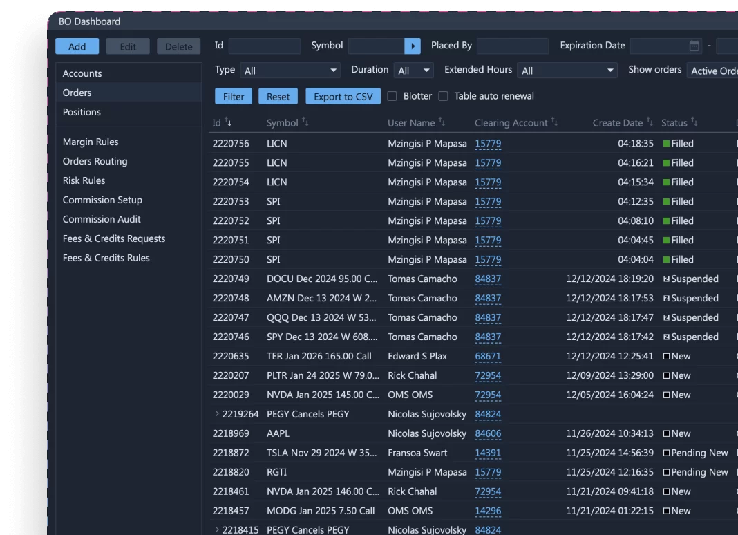Toggle Table auto renewal checkbox
Viewport: 738px width, 535px height.
443,96
